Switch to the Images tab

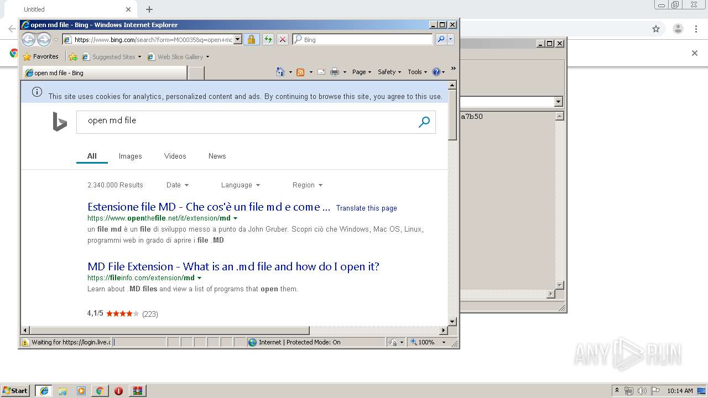(130, 156)
